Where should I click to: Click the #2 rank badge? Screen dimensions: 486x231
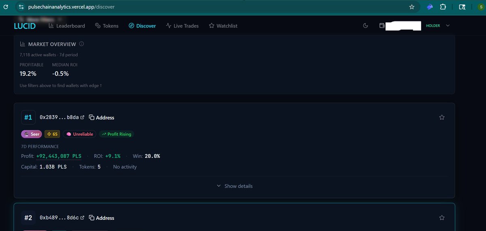pyautogui.click(x=28, y=218)
